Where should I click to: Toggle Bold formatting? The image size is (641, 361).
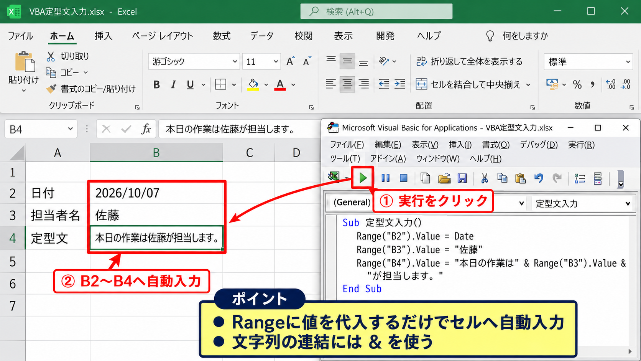(156, 85)
